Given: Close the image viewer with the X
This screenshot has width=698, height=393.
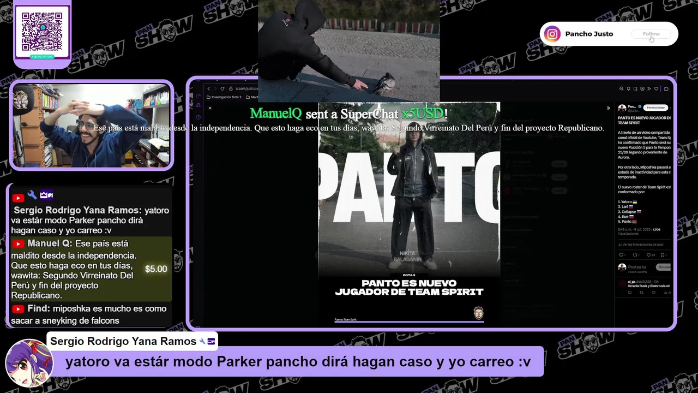Looking at the screenshot, I should [x=210, y=108].
